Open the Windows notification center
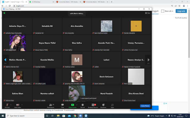Screen dimensions: 190x118 (186, 116)
